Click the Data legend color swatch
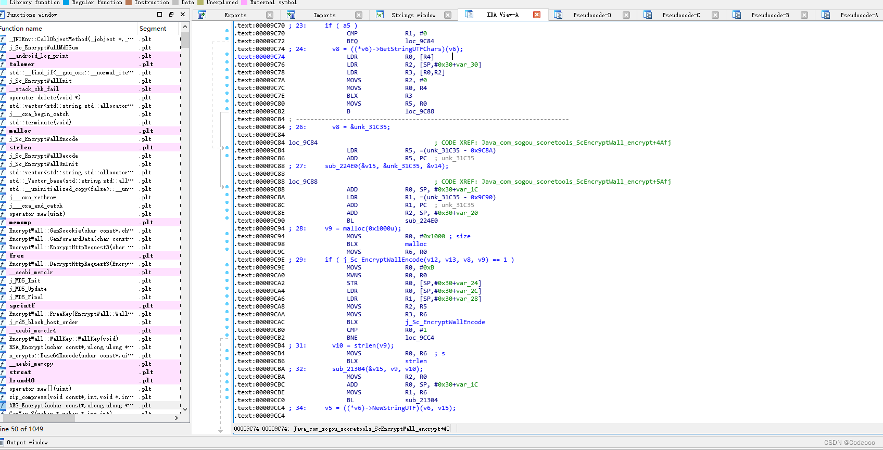 (x=175, y=3)
